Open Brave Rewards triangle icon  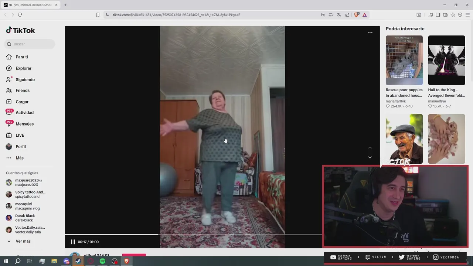tap(364, 15)
